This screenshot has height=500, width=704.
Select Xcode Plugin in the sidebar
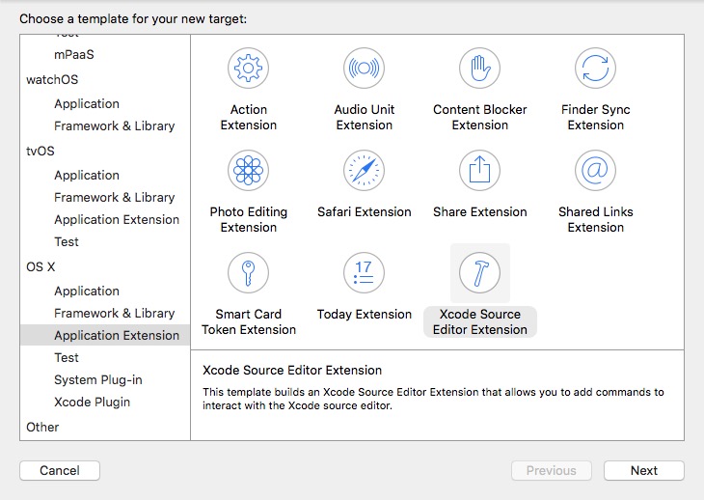[92, 403]
